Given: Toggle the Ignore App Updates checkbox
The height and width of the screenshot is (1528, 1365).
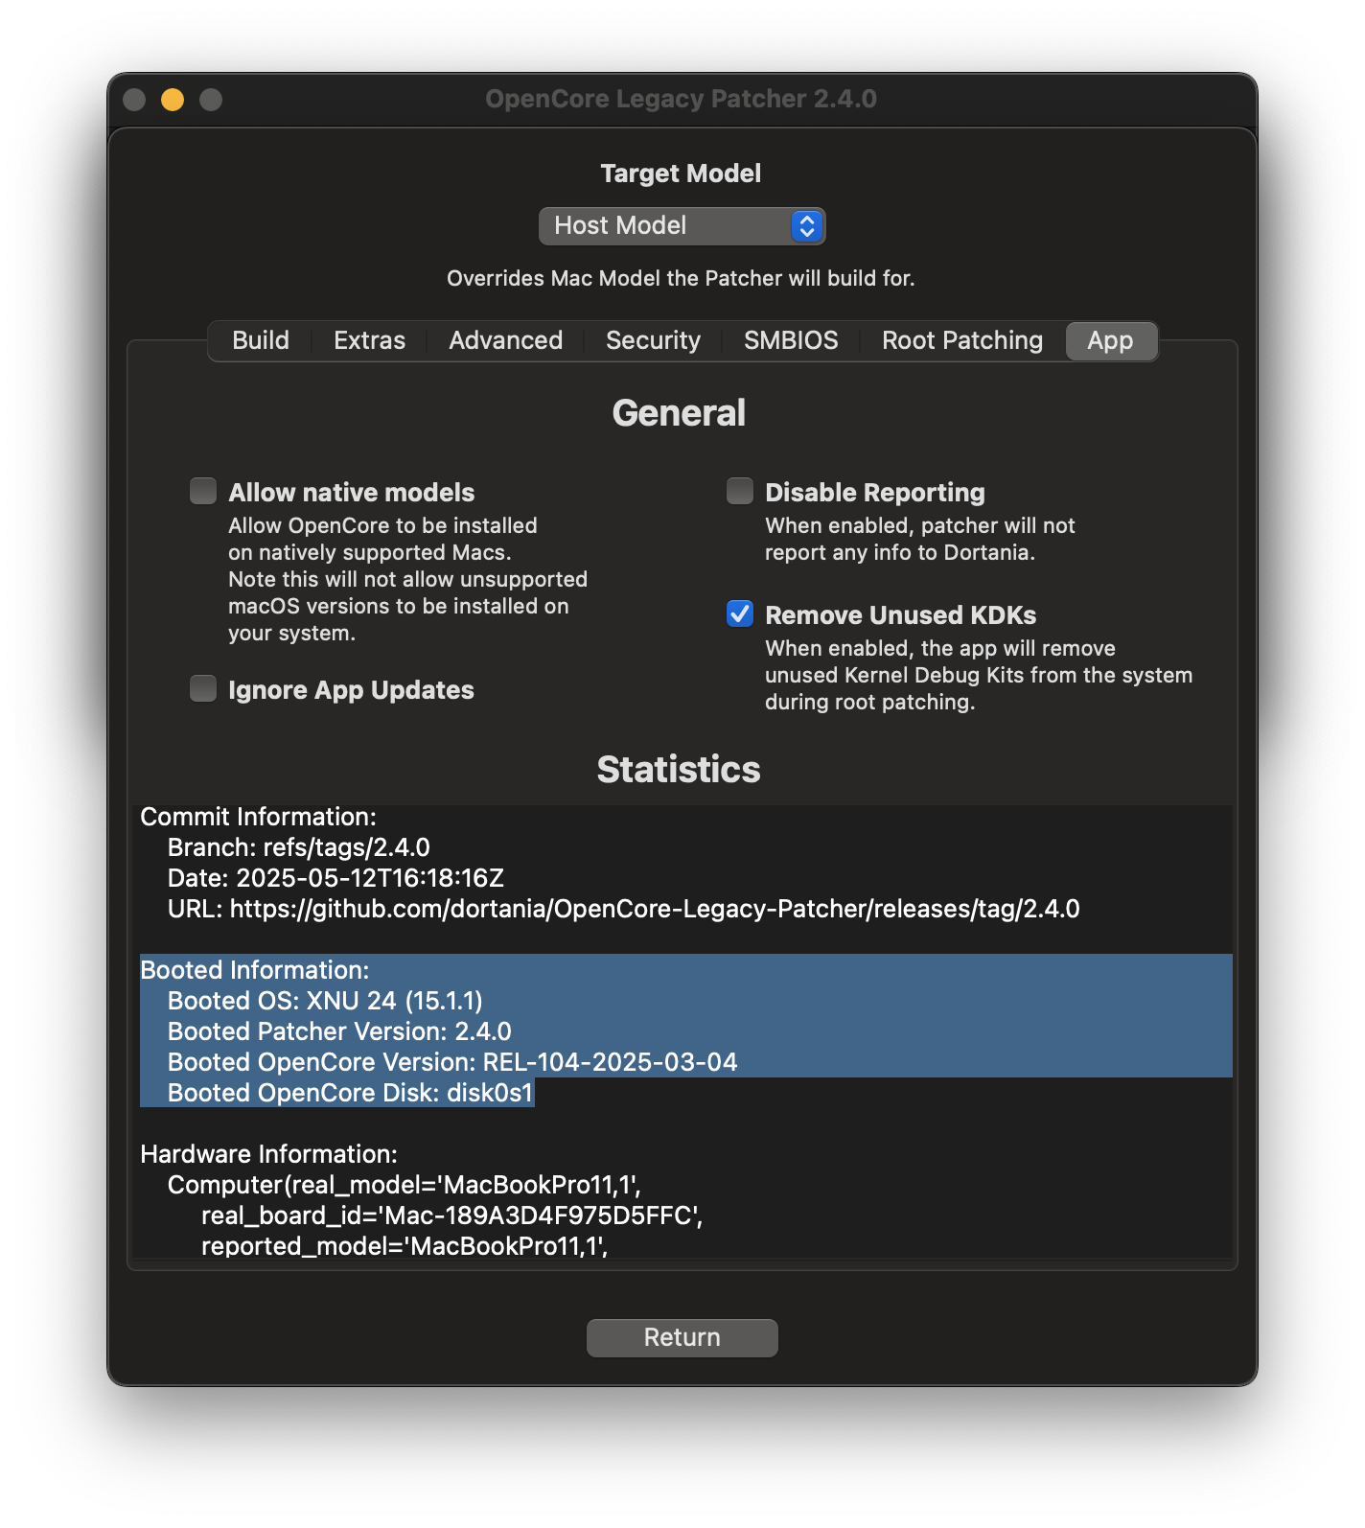Looking at the screenshot, I should pos(203,689).
